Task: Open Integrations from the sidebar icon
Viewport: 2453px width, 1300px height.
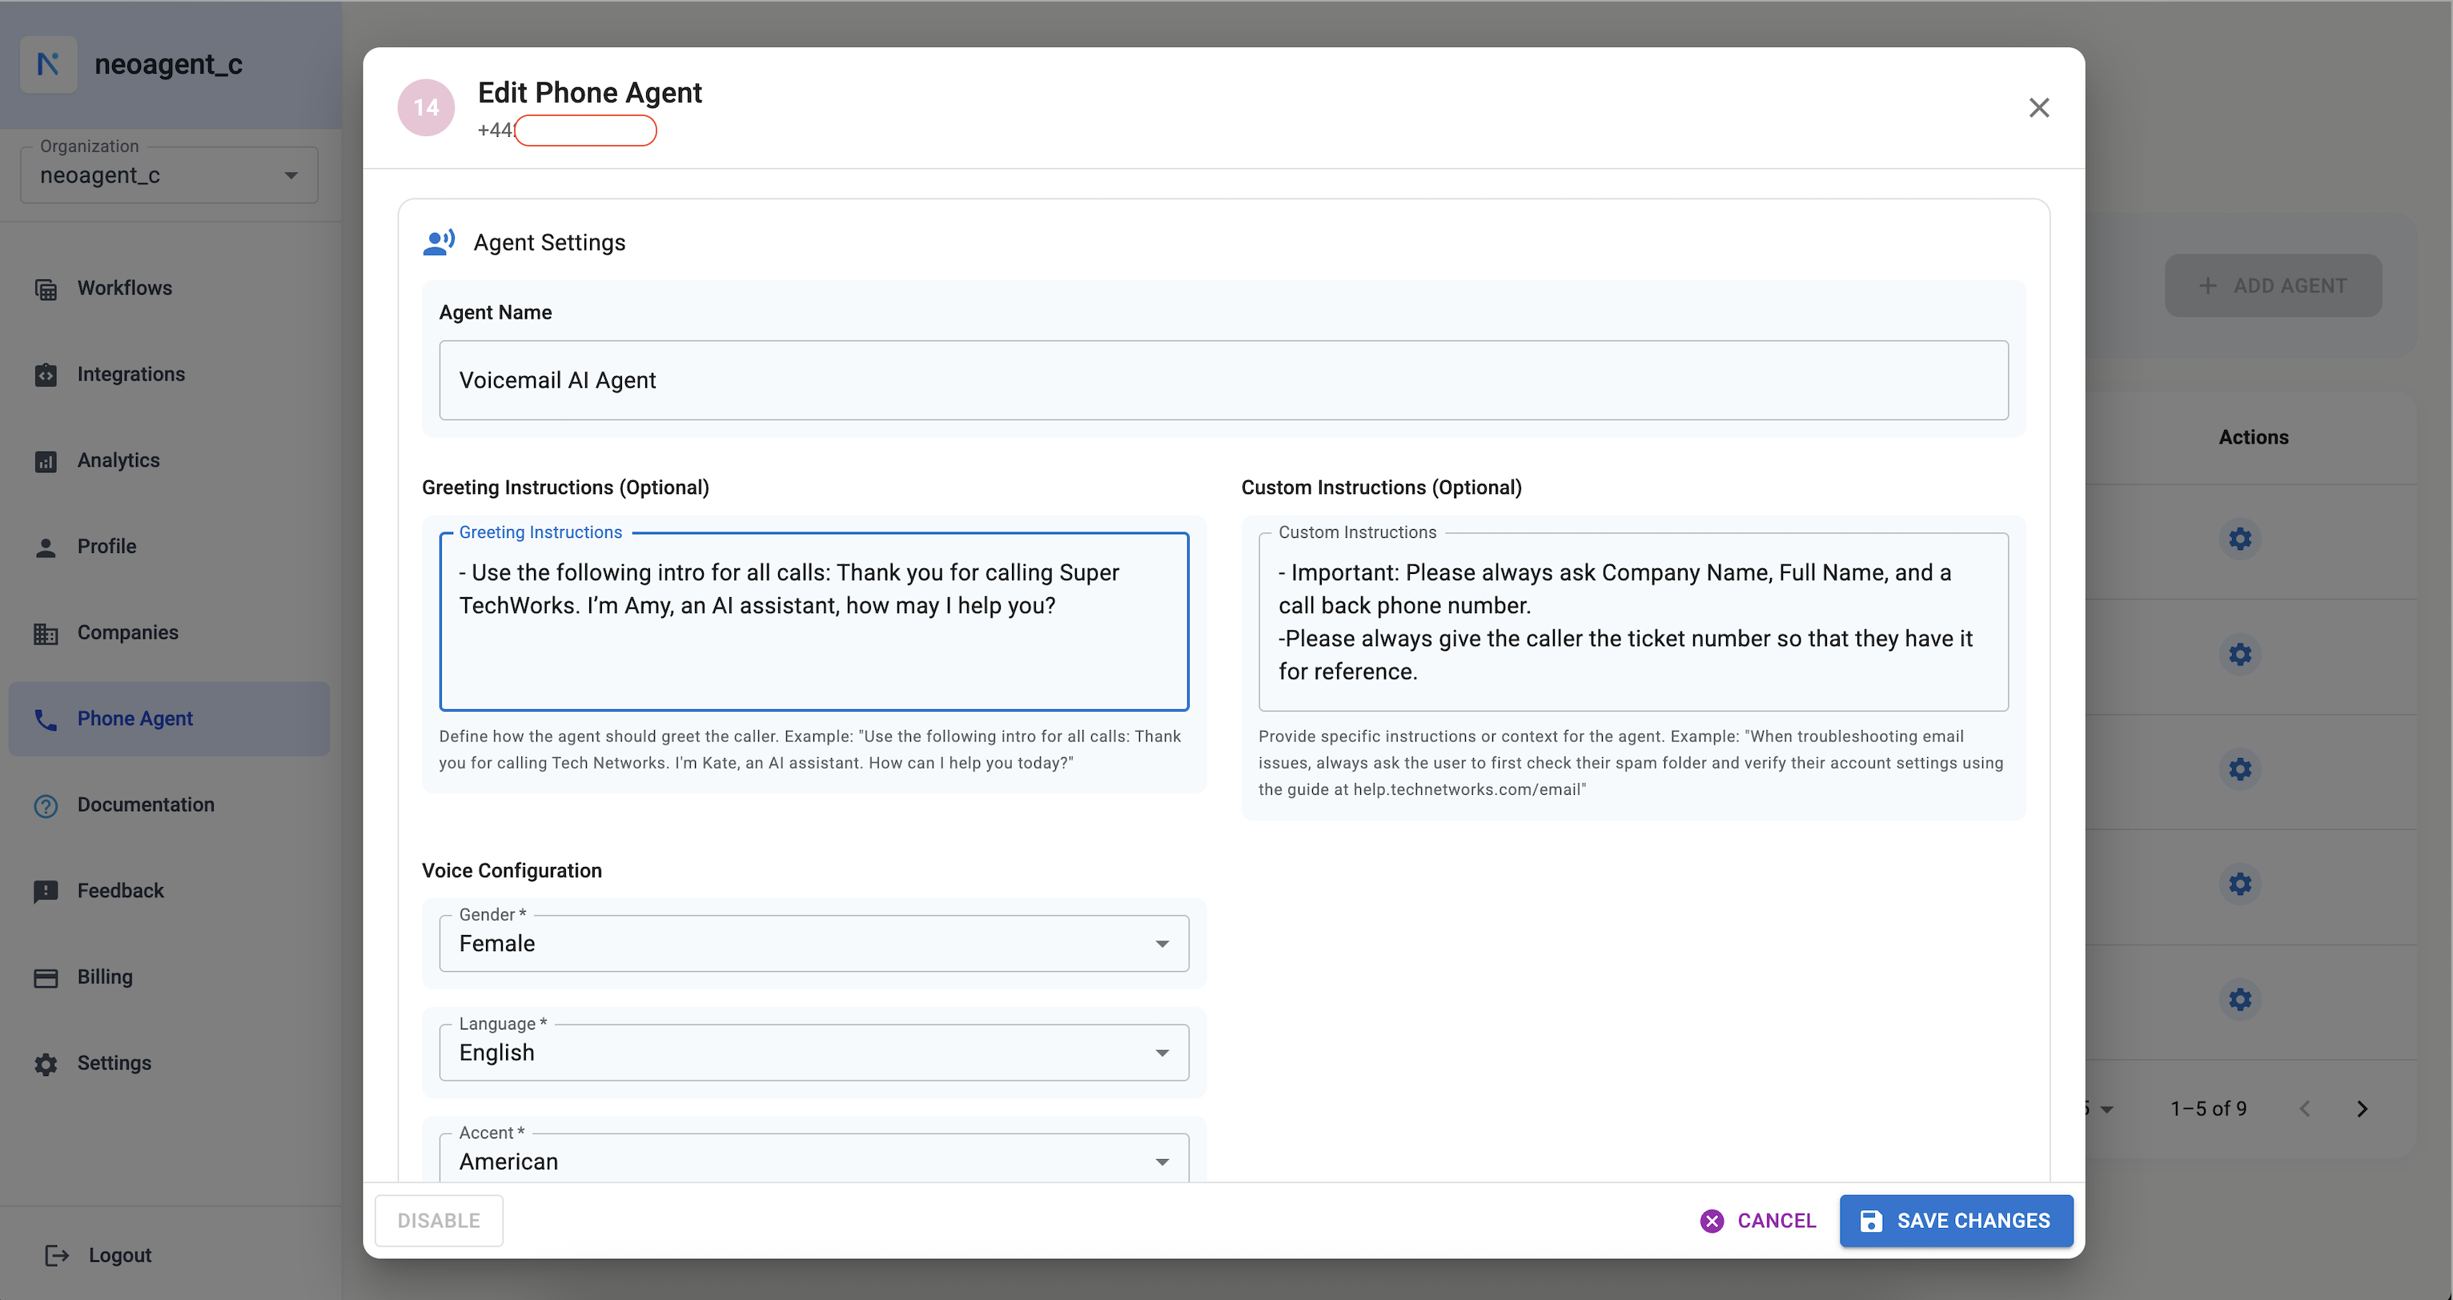Action: click(46, 375)
